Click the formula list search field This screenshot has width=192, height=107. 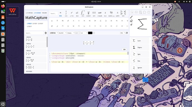click(x=34, y=33)
